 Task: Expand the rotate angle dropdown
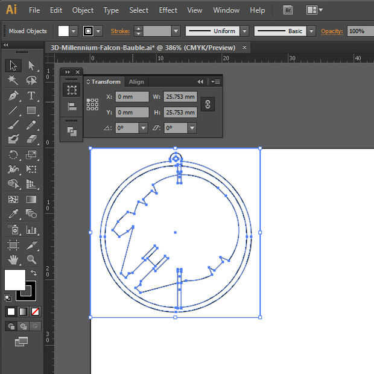point(143,128)
